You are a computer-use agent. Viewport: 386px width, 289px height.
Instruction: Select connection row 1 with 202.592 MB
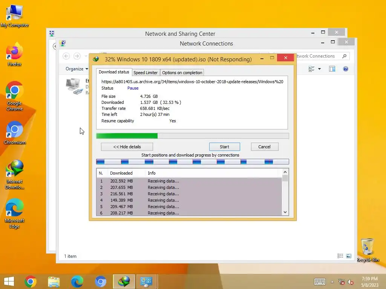coord(189,181)
